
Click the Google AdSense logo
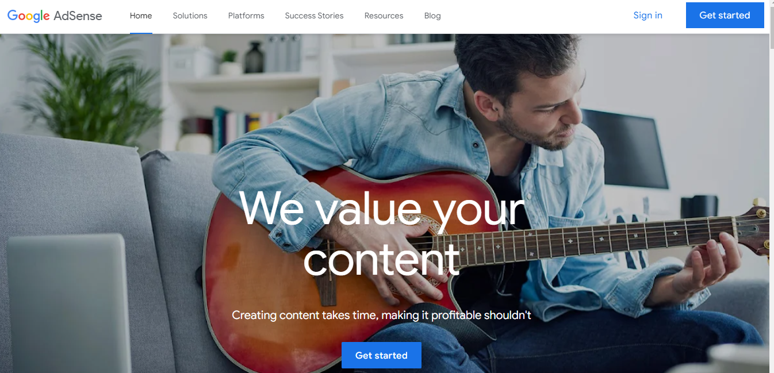[x=55, y=16]
